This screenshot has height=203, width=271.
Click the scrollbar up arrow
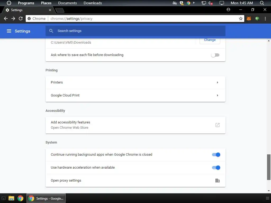(x=269, y=41)
